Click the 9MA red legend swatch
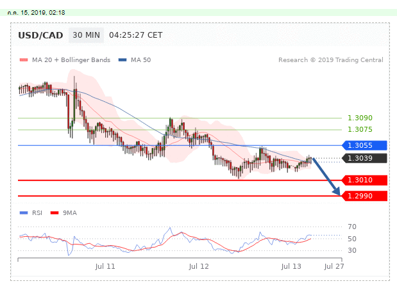Screen dimensions: 397x288 click(x=55, y=213)
